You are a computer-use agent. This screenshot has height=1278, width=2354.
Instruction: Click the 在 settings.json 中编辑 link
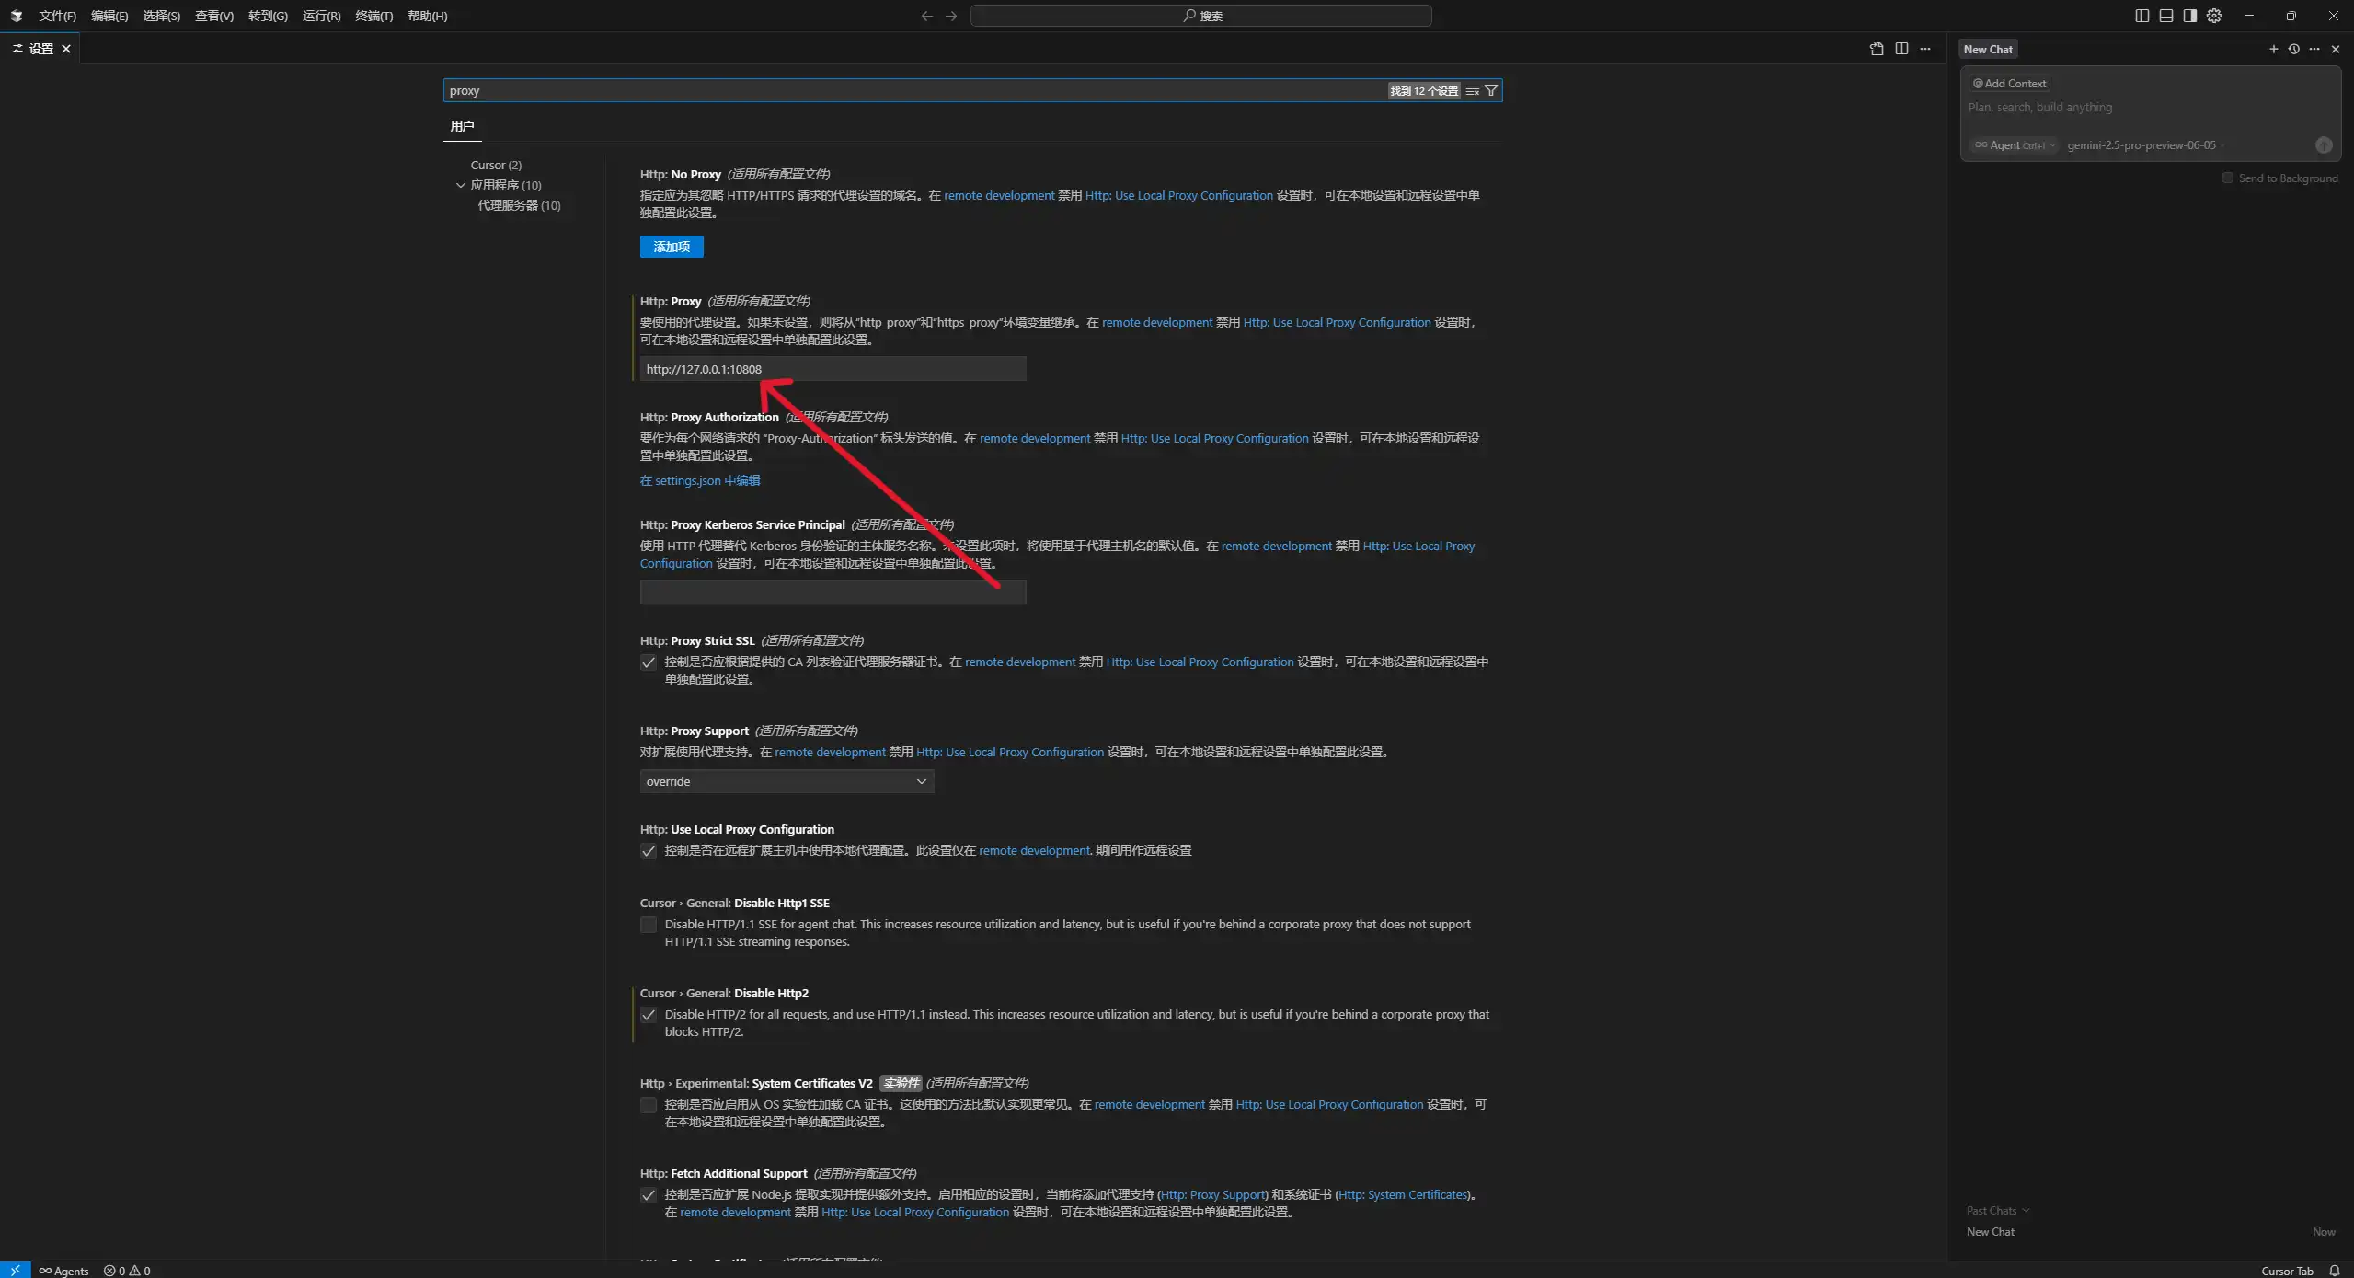pyautogui.click(x=700, y=480)
